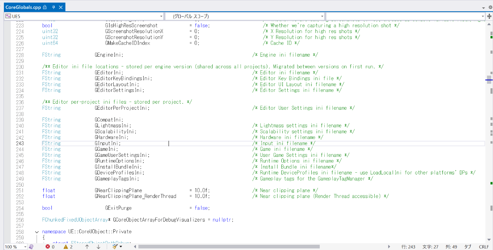Click the code health indicator icon
493x250 pixels.
click(x=31, y=247)
